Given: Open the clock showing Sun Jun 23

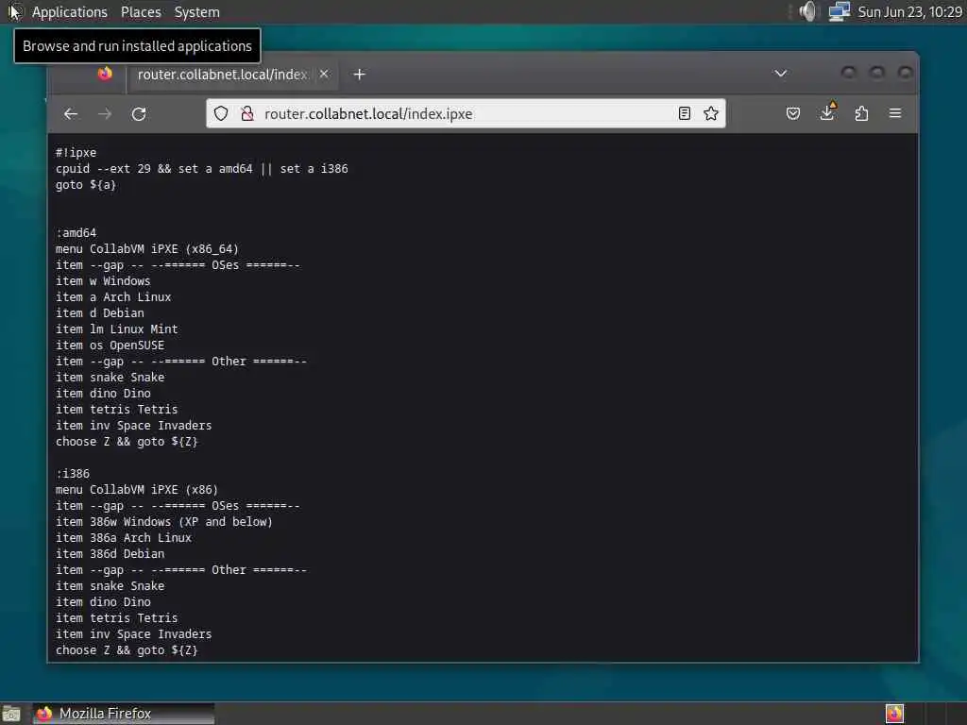Looking at the screenshot, I should click(909, 11).
